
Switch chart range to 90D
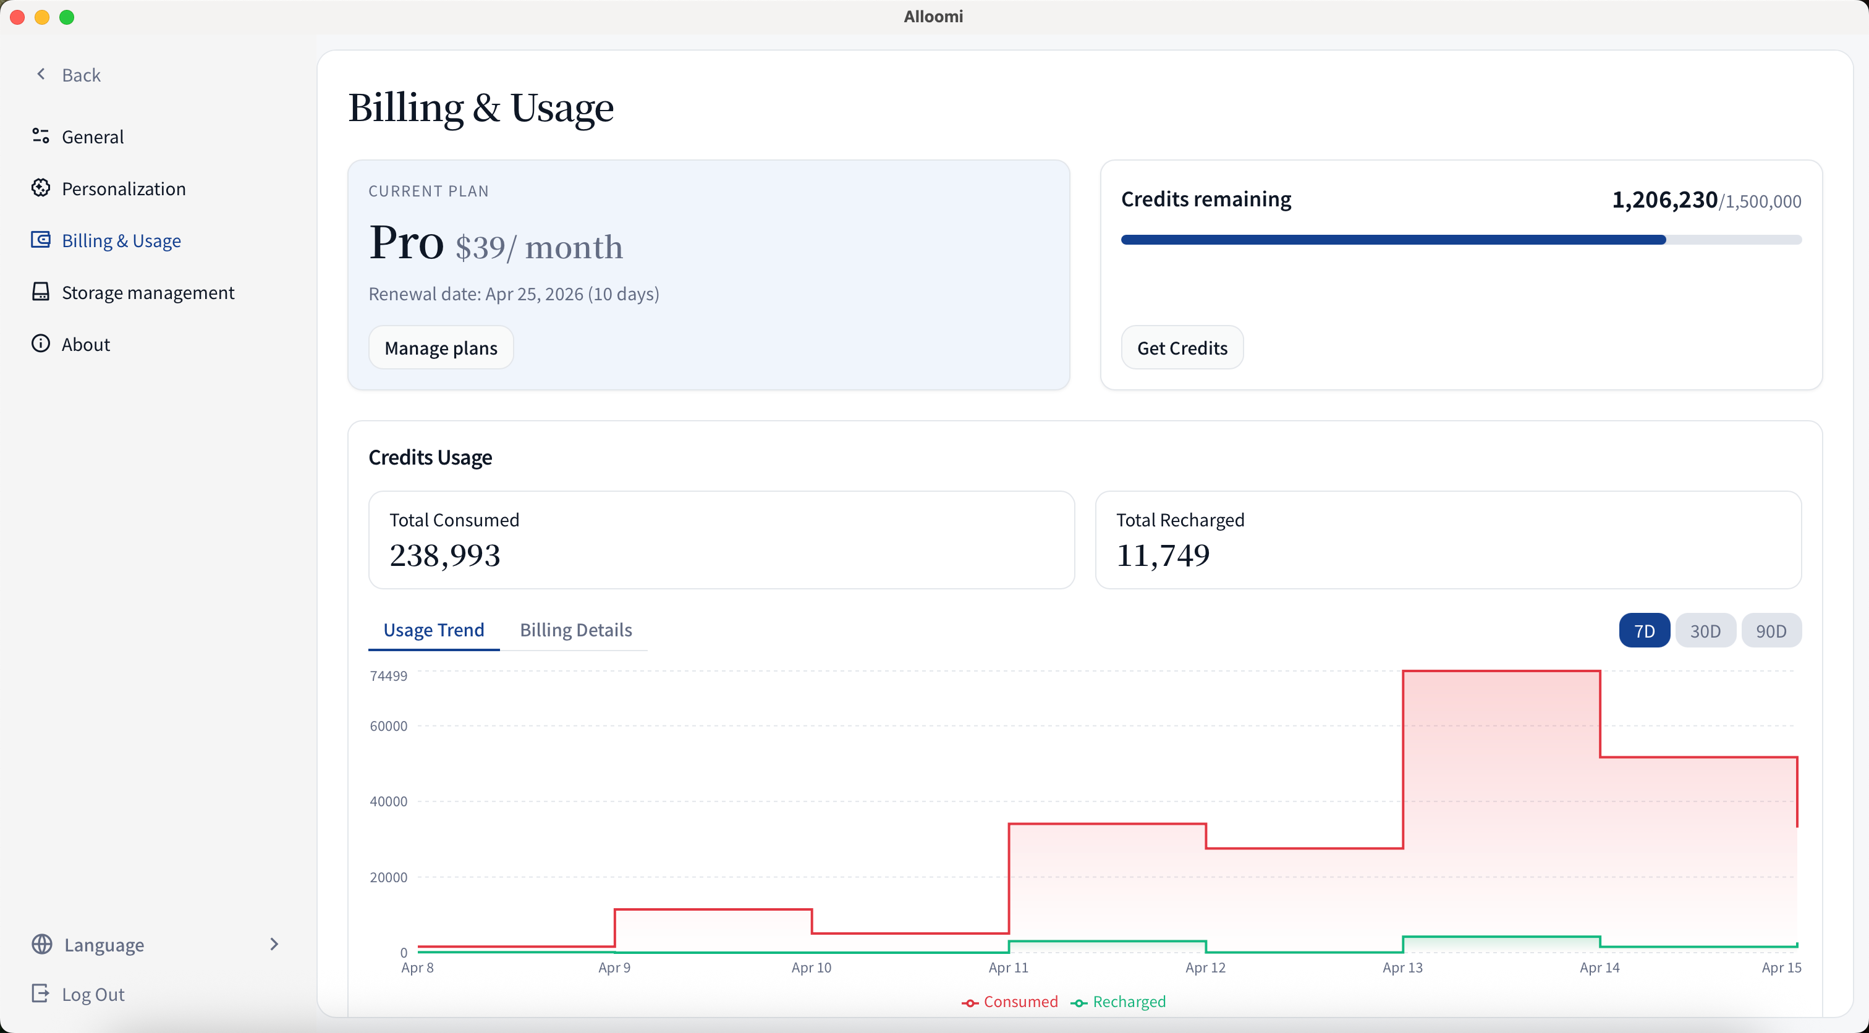pyautogui.click(x=1770, y=630)
